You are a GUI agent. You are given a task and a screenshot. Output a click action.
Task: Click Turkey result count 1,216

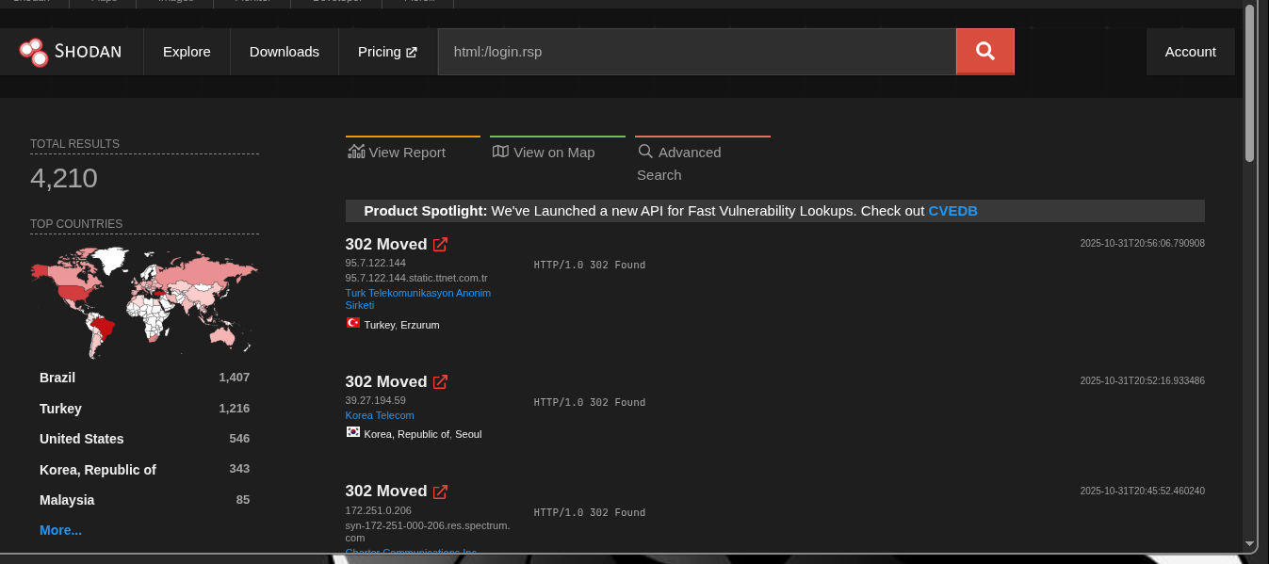pyautogui.click(x=234, y=409)
